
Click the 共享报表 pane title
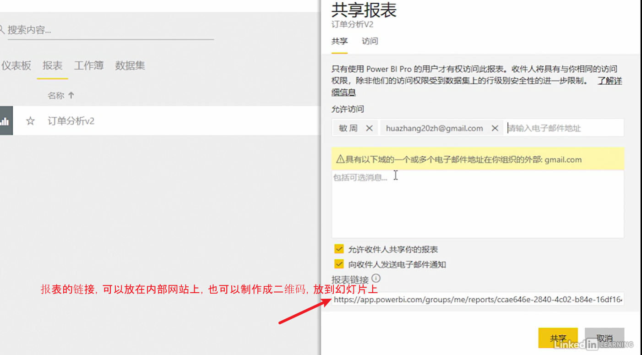point(364,10)
